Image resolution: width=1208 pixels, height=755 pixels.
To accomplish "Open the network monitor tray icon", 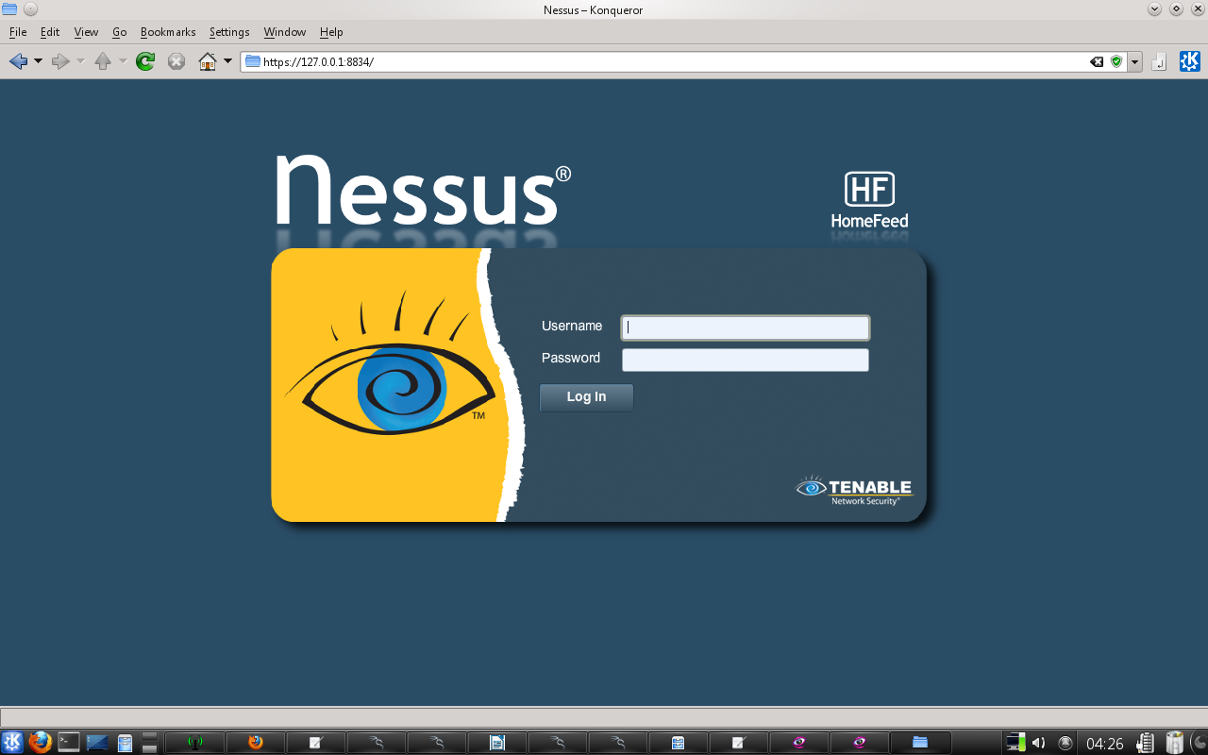I will [x=1015, y=743].
